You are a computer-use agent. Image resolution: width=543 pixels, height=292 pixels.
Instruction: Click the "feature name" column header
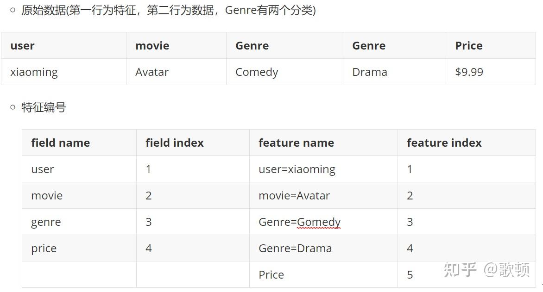click(296, 143)
